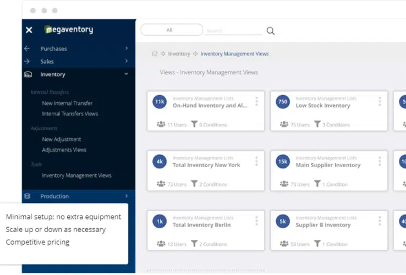Click Inventory Management Views breadcrumb link

[x=234, y=53]
